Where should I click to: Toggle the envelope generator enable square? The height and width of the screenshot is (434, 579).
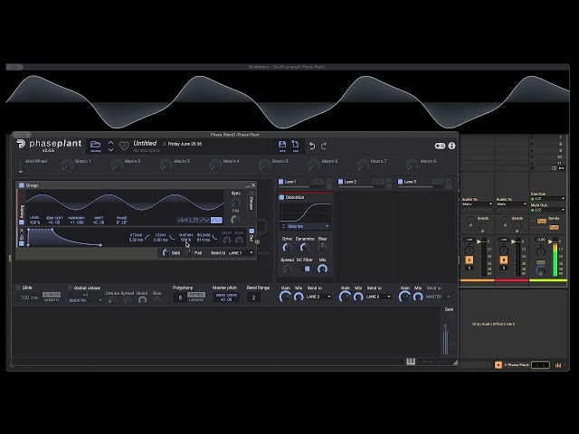pyautogui.click(x=22, y=243)
